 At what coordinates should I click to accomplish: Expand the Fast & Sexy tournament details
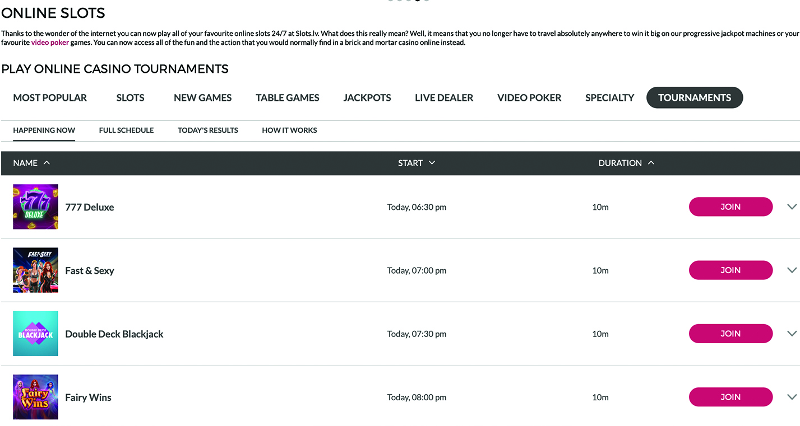(x=792, y=270)
